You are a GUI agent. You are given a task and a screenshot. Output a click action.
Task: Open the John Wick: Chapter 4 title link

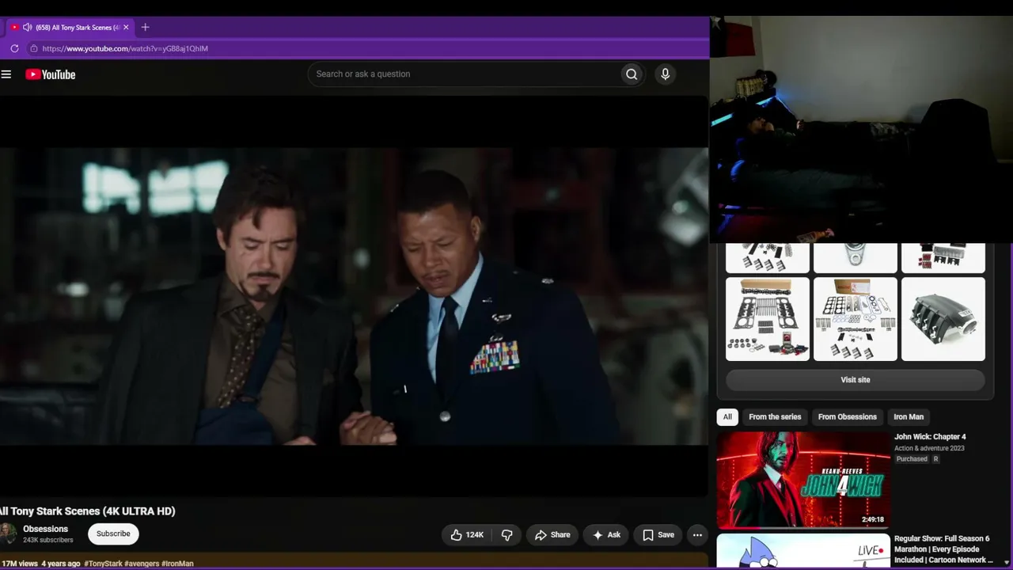tap(930, 437)
